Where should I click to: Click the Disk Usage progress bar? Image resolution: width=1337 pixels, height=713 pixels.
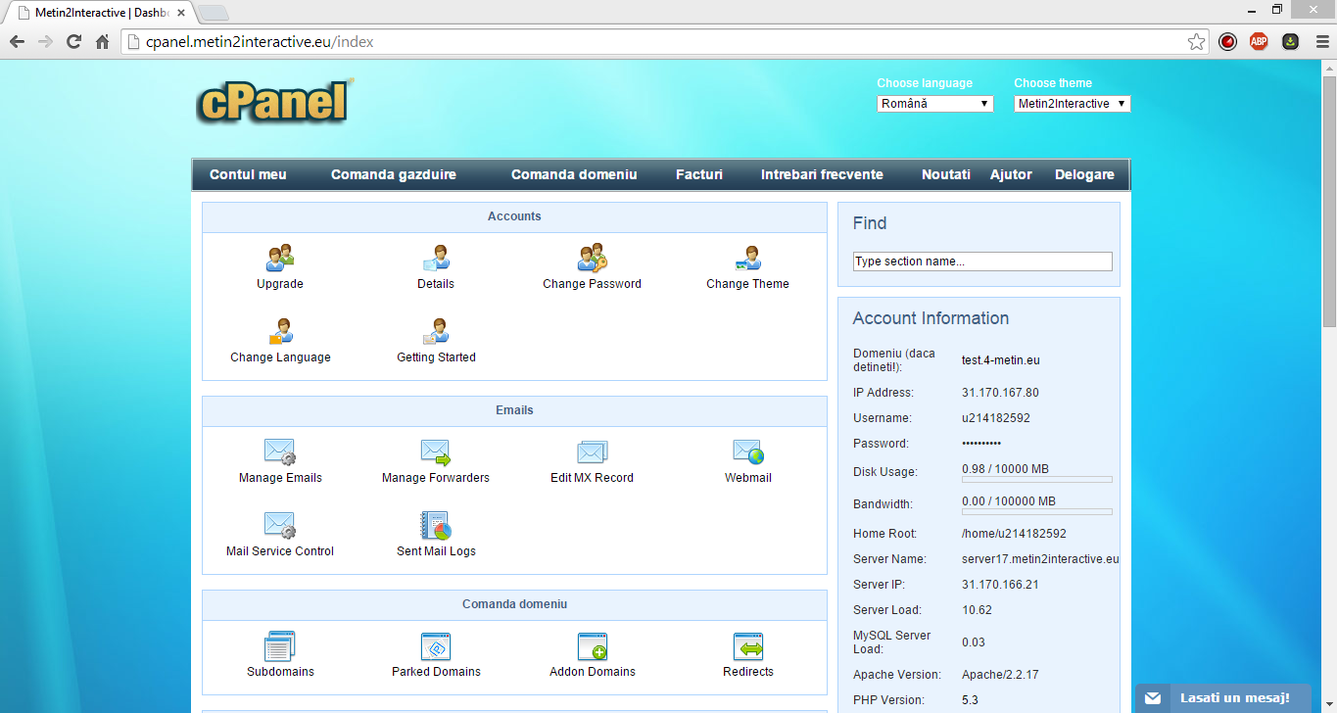pyautogui.click(x=1037, y=480)
